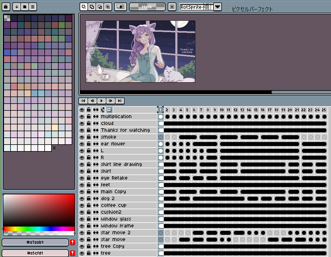Toggle continuous cels on eye Retake layer

[x=96, y=178]
